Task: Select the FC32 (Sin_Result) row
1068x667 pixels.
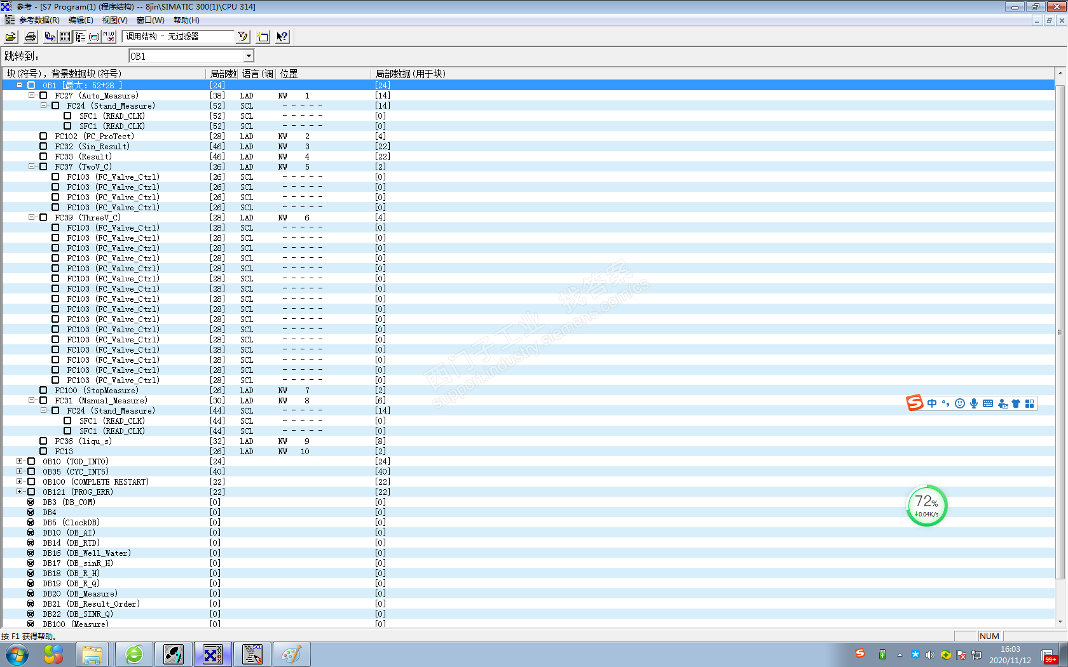Action: pyautogui.click(x=529, y=146)
